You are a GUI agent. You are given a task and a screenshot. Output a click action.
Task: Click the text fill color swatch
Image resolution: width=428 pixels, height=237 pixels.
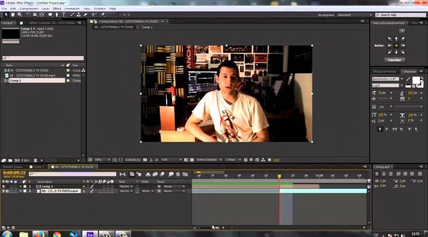(x=416, y=81)
